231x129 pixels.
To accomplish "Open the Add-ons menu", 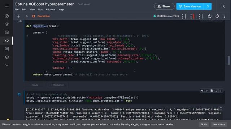I will click(x=51, y=10).
